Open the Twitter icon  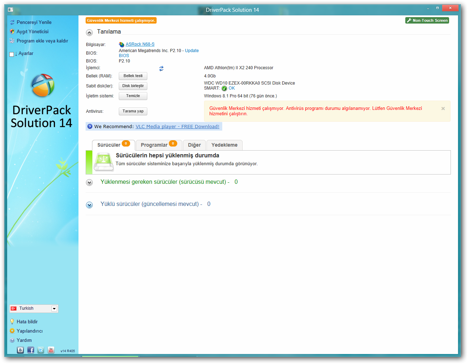41,350
